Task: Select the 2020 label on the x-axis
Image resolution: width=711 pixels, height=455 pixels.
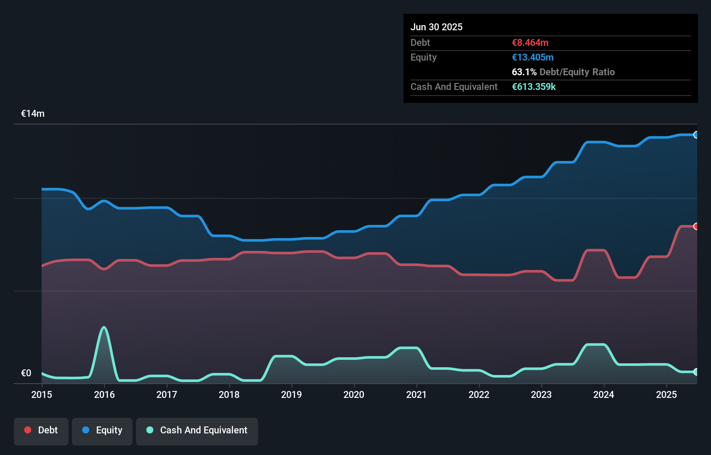Action: point(354,394)
